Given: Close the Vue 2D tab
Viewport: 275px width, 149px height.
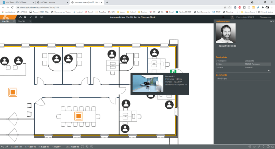Looking at the screenshot, I should click(14, 21).
